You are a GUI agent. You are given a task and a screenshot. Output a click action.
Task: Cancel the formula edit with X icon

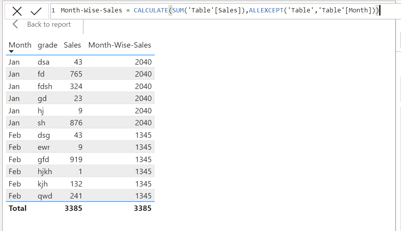coord(17,11)
